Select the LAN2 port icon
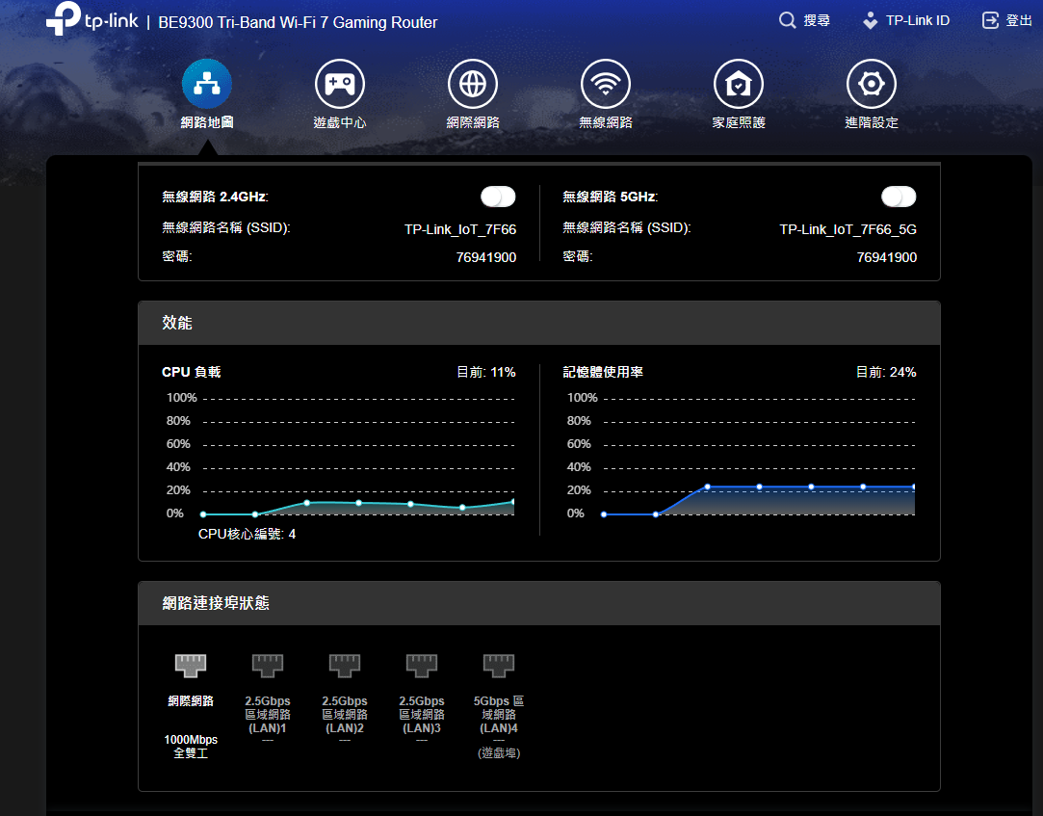Screen dimensions: 1043x816 pos(345,665)
